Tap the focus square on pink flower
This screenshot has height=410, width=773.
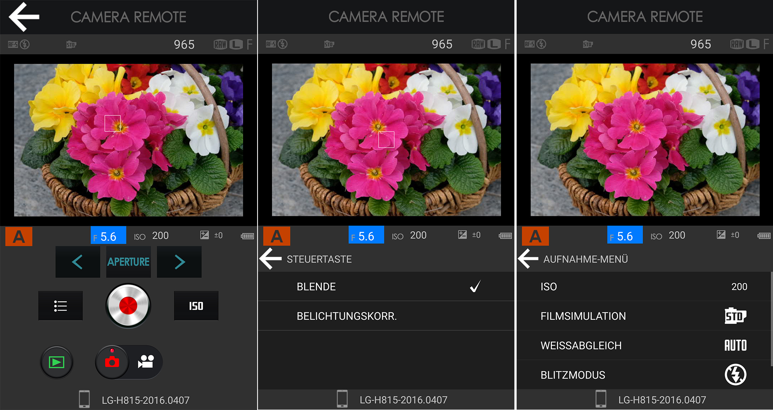112,123
